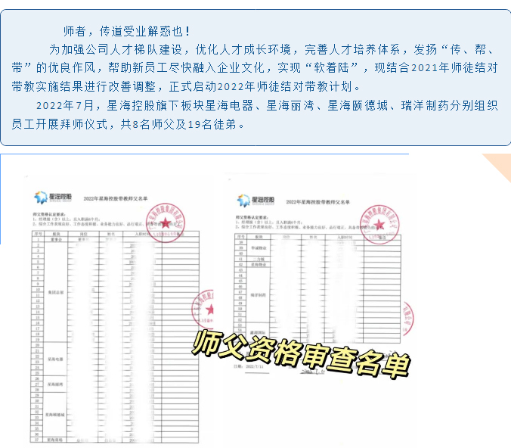Click the text 共8名师父及19名徒弟
This screenshot has width=511, height=448.
182,124
